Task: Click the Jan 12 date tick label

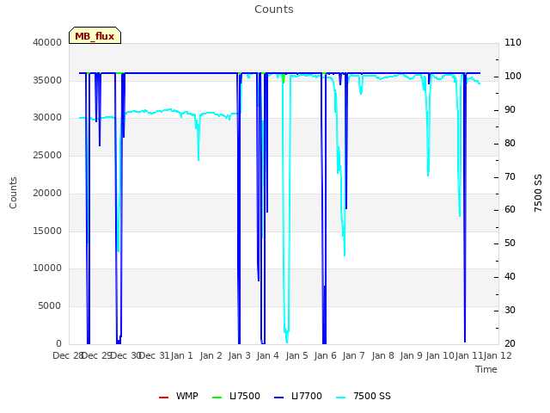Action: (498, 355)
